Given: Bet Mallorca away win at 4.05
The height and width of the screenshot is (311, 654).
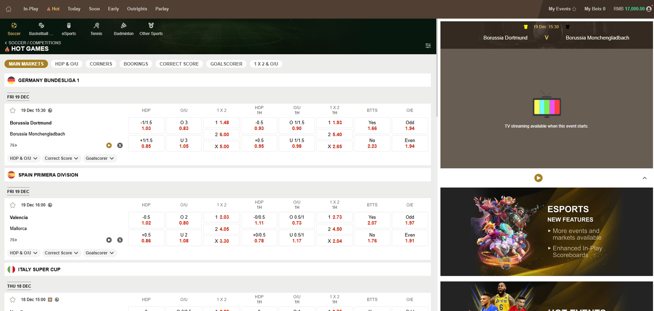Looking at the screenshot, I should 222,229.
